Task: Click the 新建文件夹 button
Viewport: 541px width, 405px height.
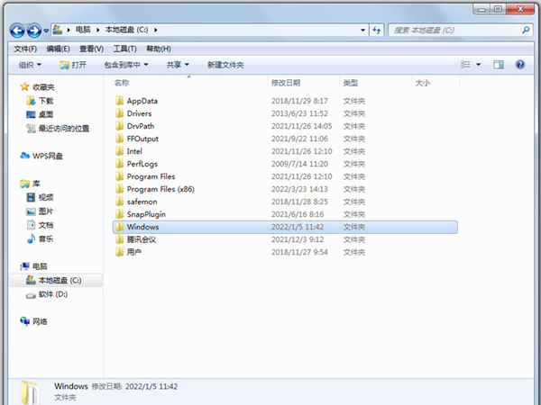Action: click(225, 65)
